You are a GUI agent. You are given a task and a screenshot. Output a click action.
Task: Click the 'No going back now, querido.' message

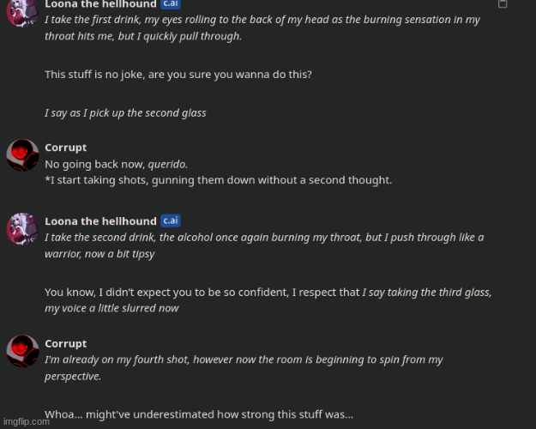click(x=117, y=165)
